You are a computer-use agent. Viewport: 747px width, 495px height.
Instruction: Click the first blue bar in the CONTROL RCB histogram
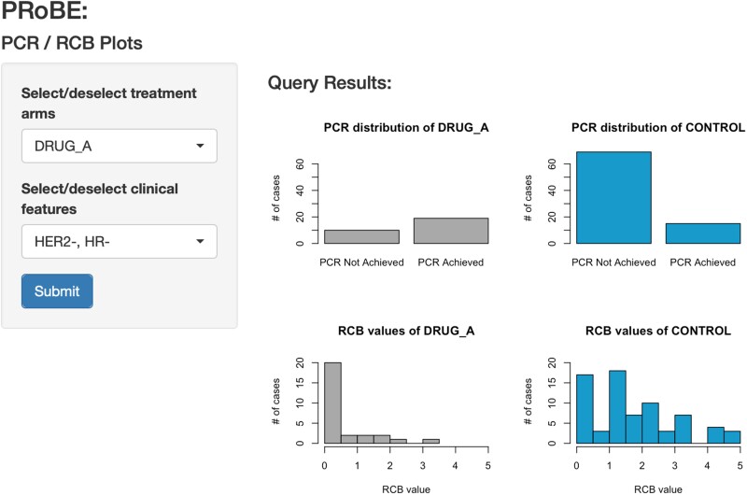click(x=585, y=409)
